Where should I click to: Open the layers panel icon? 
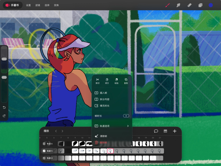click(x=200, y=6)
